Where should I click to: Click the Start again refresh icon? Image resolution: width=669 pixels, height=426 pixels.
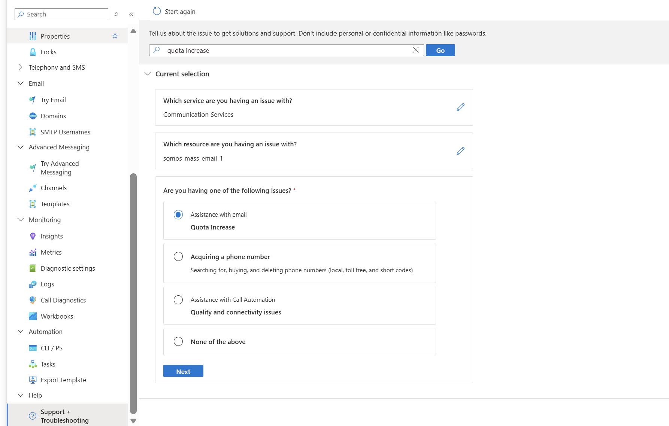coord(157,12)
